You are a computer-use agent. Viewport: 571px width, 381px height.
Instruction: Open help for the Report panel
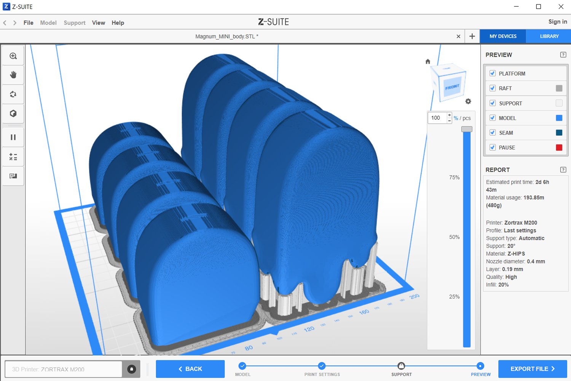click(x=563, y=170)
